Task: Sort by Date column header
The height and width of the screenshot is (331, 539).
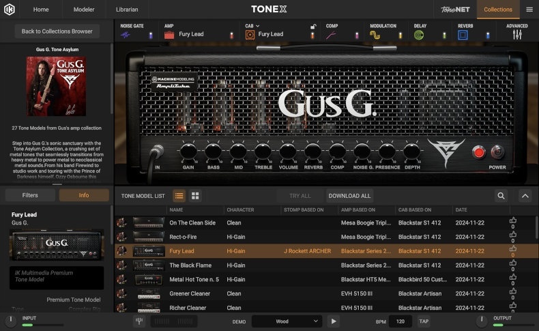Action: click(x=461, y=210)
